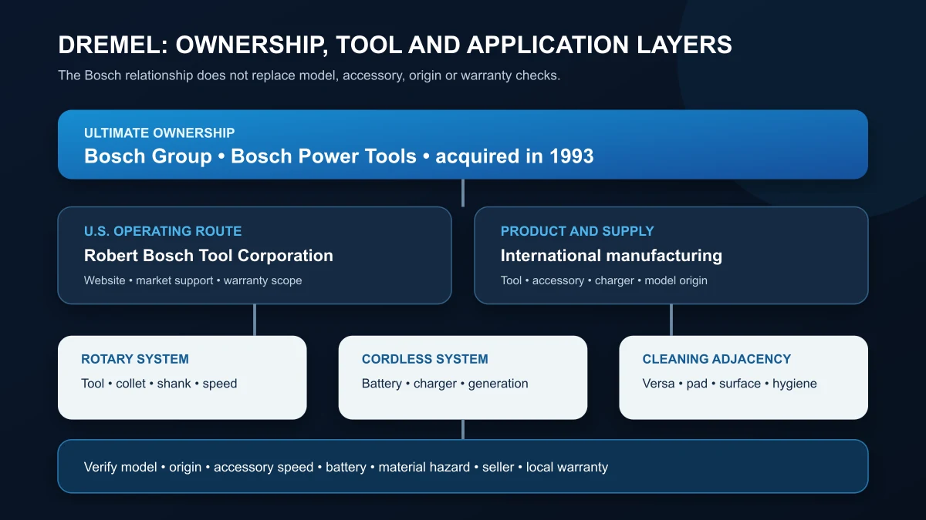Select the 'Robert Bosch Tool Corporation' text
This screenshot has height=520, width=926.
(208, 256)
